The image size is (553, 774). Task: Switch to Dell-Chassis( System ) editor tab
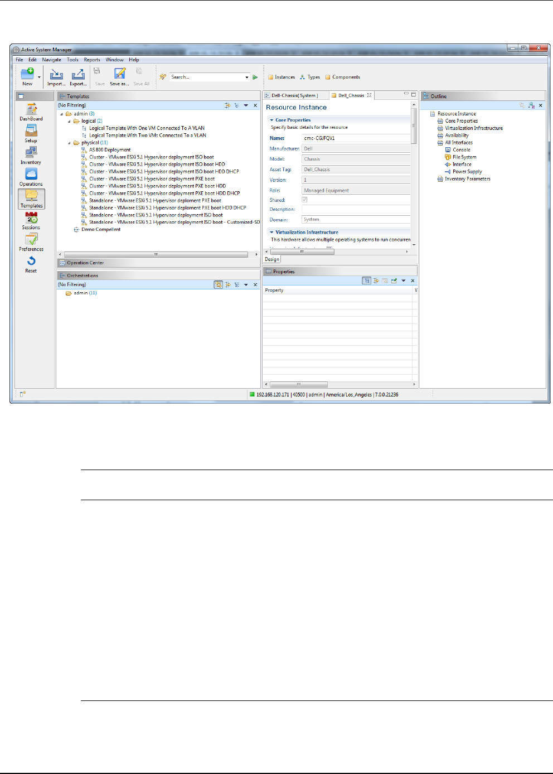tap(295, 95)
